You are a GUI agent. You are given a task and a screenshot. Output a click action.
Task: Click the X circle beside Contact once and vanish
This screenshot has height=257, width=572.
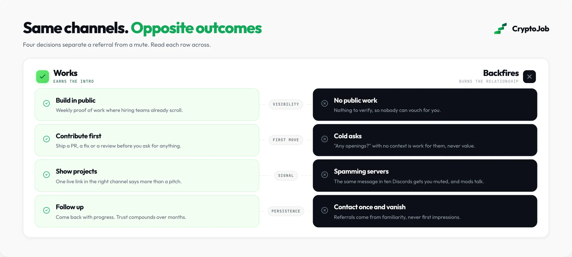pyautogui.click(x=325, y=210)
